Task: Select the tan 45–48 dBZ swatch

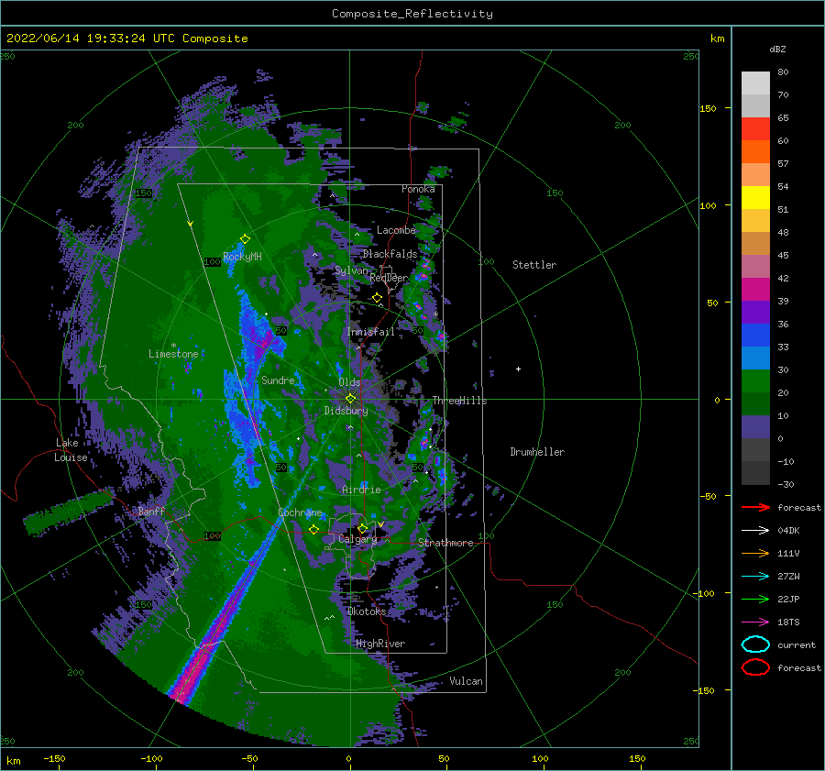Action: pyautogui.click(x=755, y=244)
